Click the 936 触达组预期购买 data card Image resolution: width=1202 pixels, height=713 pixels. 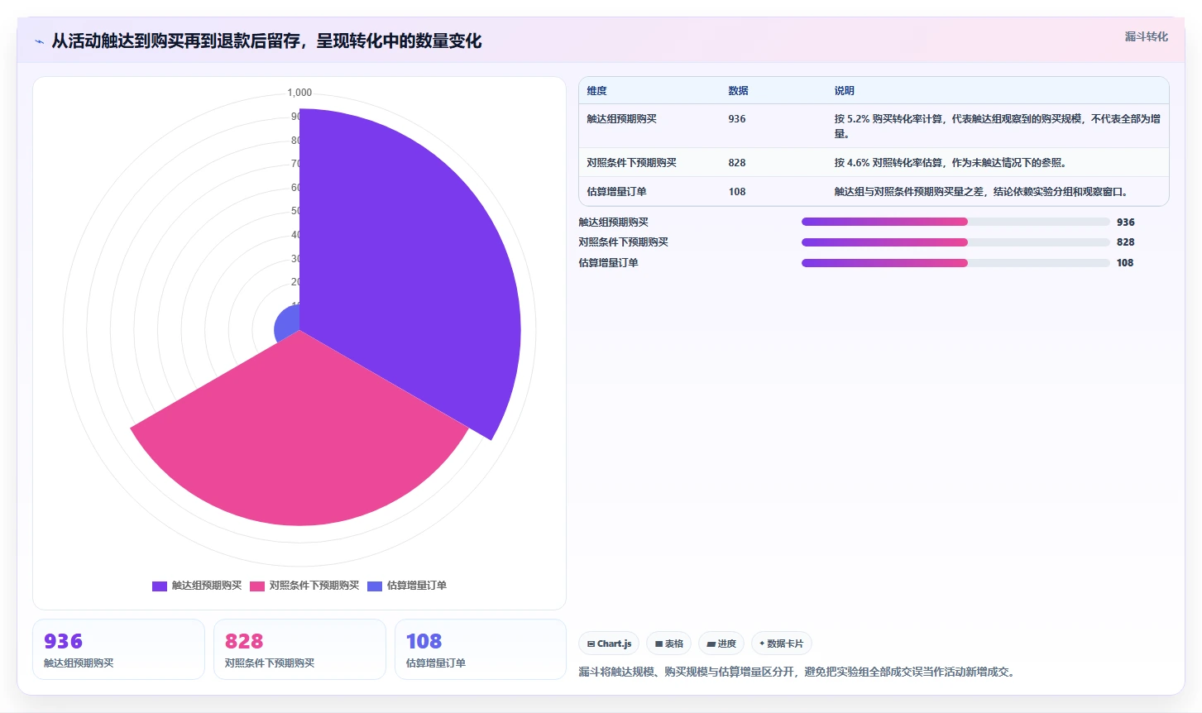tap(118, 649)
